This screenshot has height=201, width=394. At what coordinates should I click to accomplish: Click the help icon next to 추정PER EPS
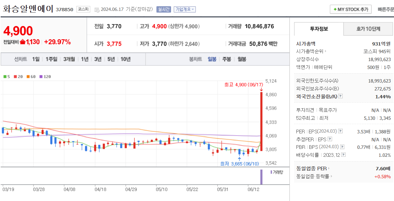(330, 139)
